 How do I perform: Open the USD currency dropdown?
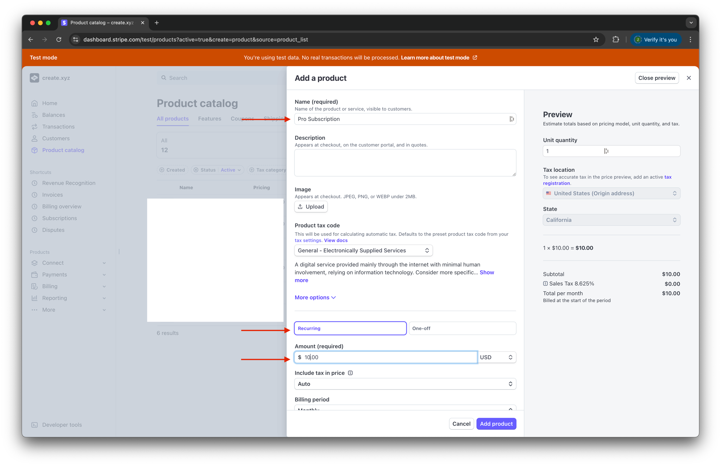click(x=496, y=357)
